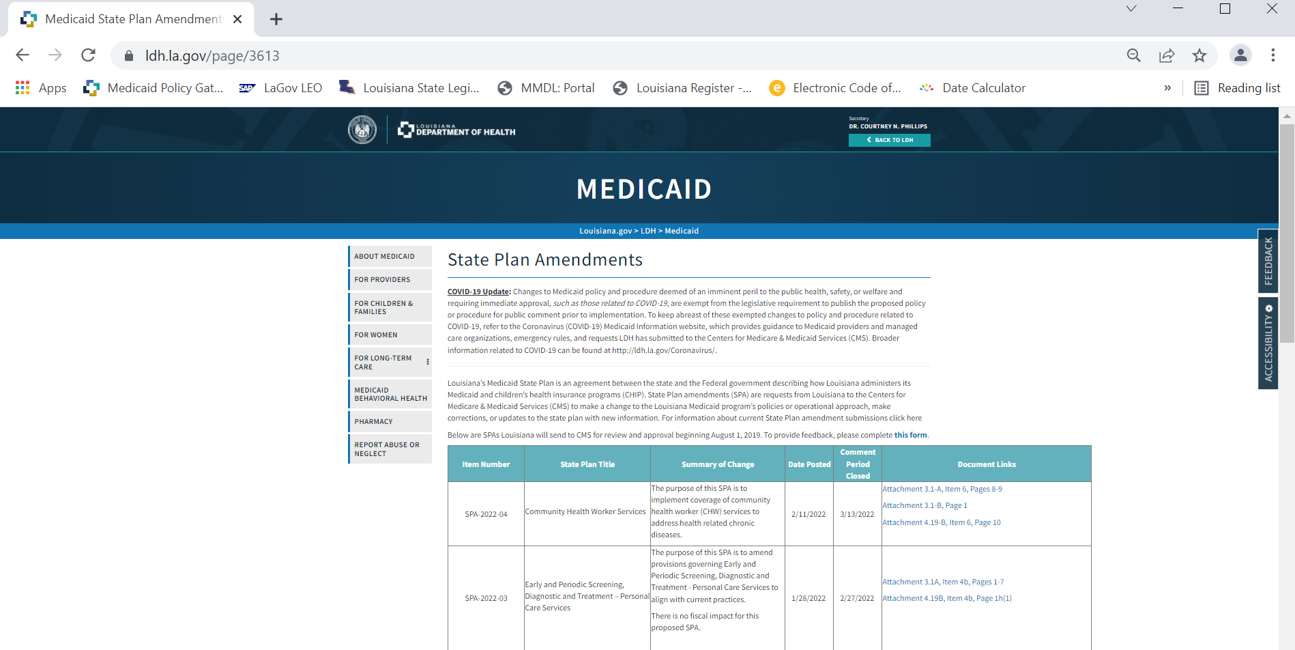The image size is (1295, 650).
Task: Open MEDICAID BEHAVIORAL HEALTH sidebar item
Action: click(x=390, y=394)
